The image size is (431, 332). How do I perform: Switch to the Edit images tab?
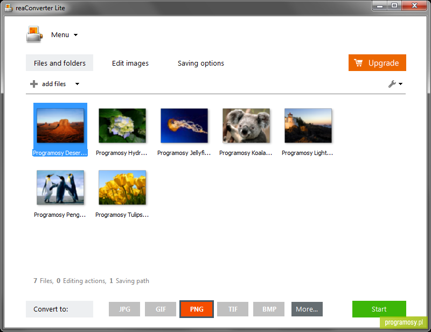coord(130,63)
